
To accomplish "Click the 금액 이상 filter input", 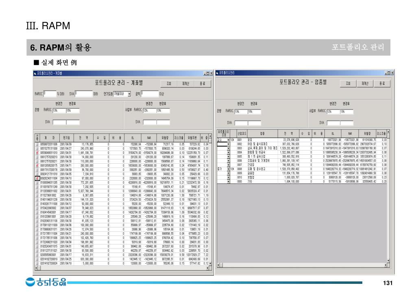I will coord(150,94).
